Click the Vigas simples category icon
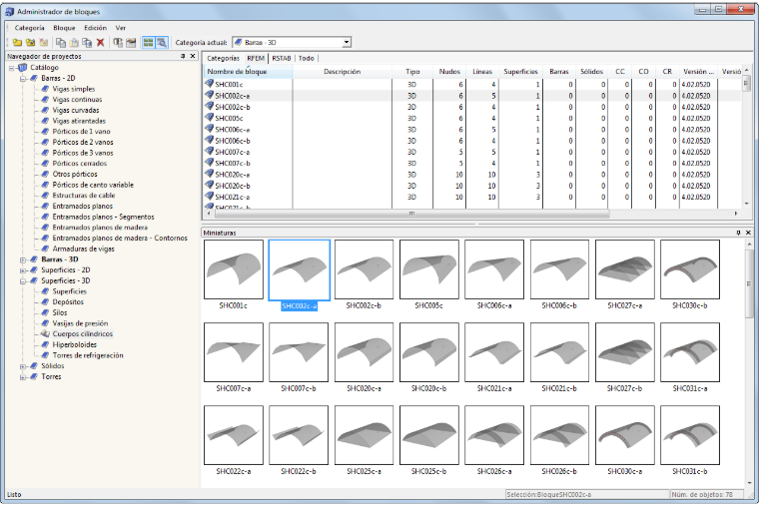Image resolution: width=759 pixels, height=506 pixels. [46, 89]
